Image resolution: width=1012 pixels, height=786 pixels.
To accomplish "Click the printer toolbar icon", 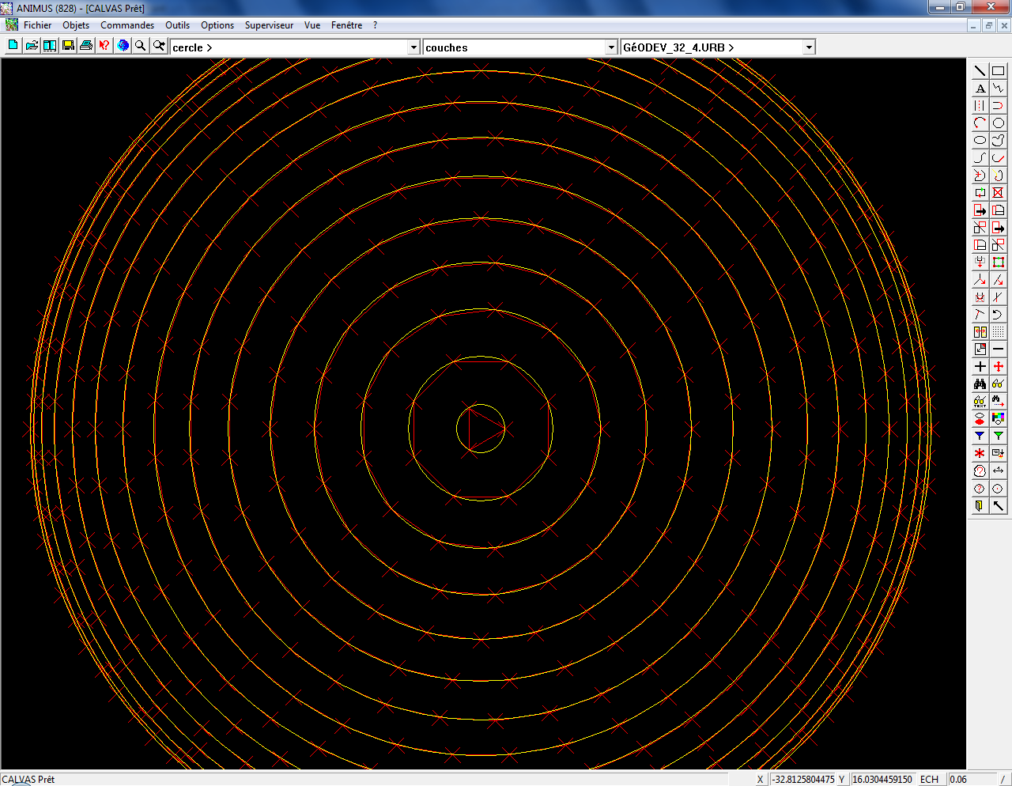I will [86, 46].
